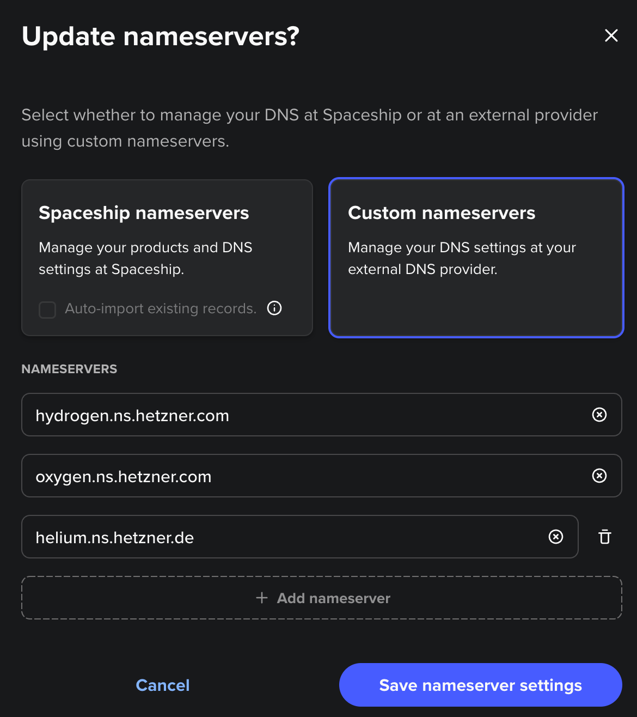Edit the oxygen.ns.hetzner.com input field
The width and height of the screenshot is (637, 717).
[272, 476]
